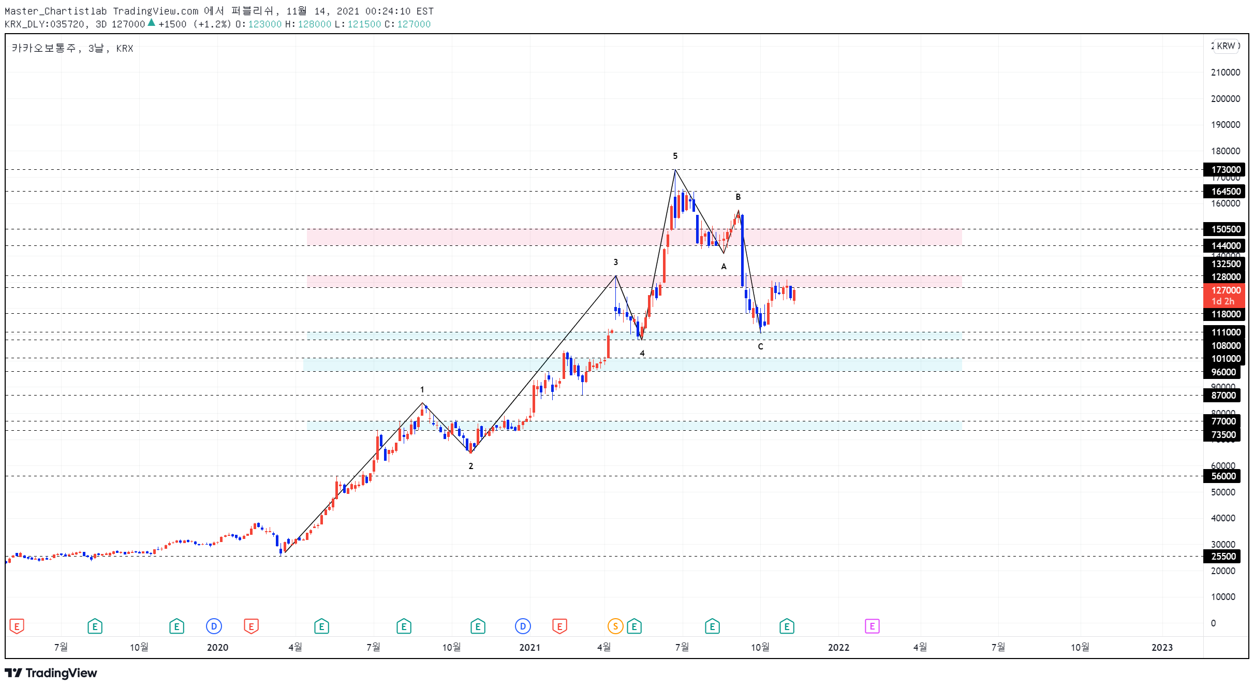Click the TradingView logo icon
The image size is (1254, 687).
[x=13, y=673]
